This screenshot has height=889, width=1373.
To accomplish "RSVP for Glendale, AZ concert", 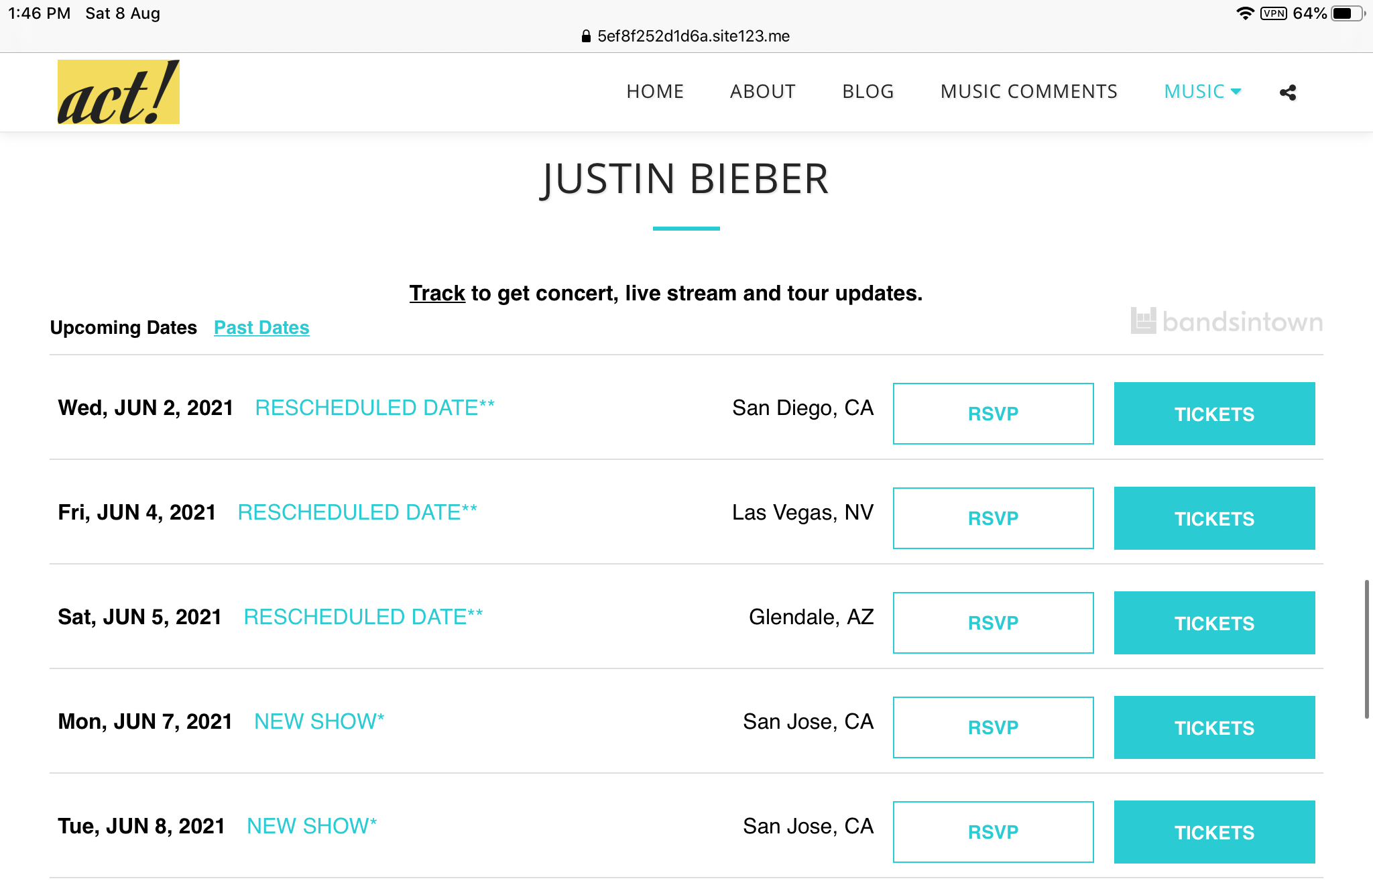I will point(993,623).
